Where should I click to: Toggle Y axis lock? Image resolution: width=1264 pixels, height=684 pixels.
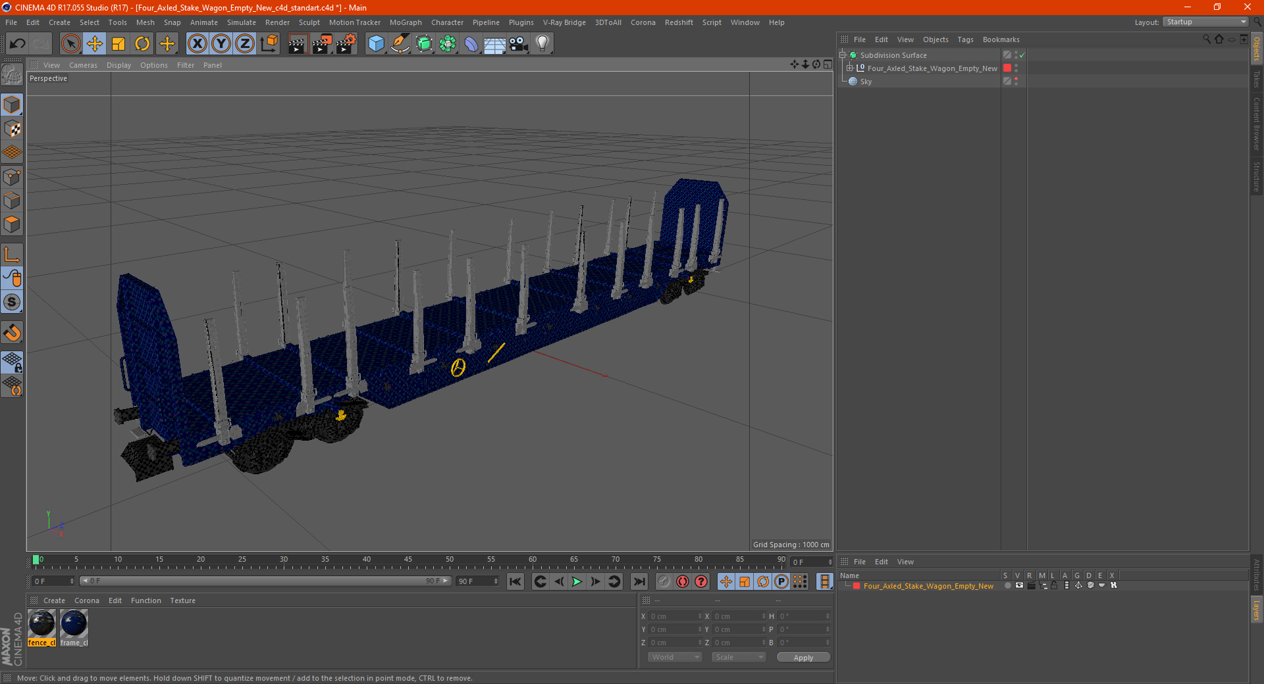point(221,44)
